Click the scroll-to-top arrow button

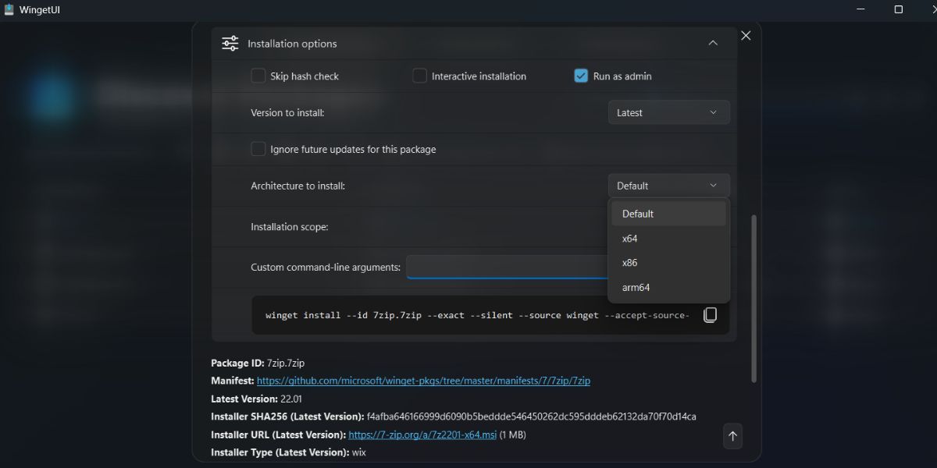(732, 436)
